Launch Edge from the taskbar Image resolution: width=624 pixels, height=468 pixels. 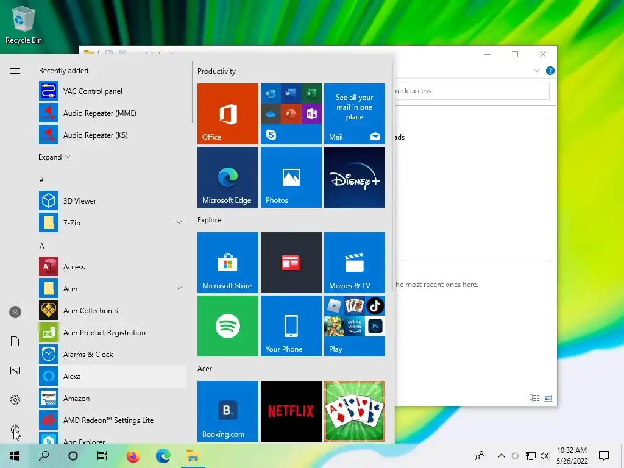163,456
